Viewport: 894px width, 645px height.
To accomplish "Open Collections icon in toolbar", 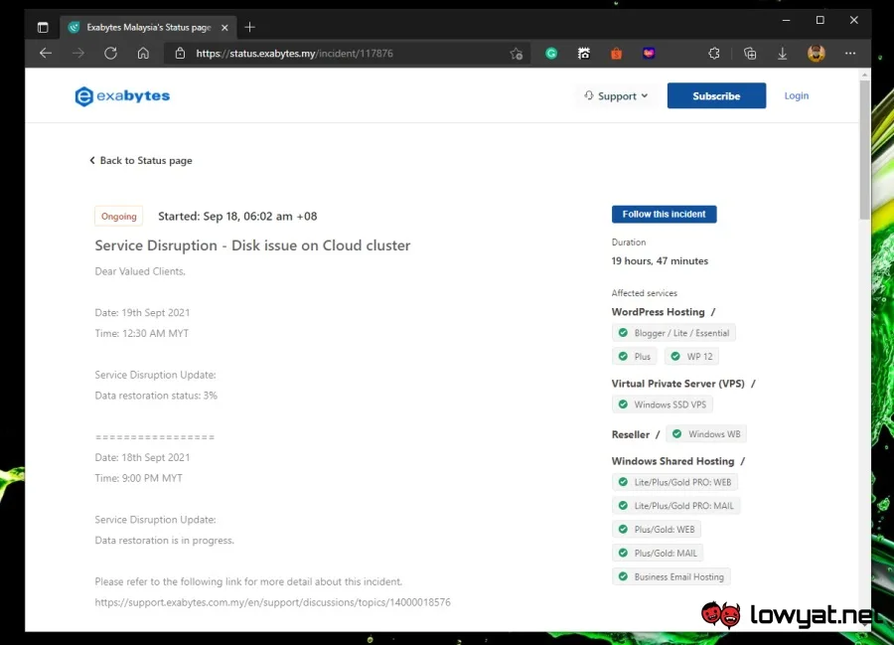I will pyautogui.click(x=750, y=53).
